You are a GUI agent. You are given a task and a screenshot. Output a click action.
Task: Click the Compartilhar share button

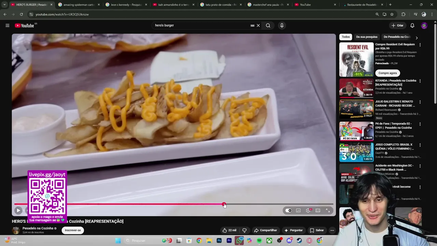click(266, 230)
